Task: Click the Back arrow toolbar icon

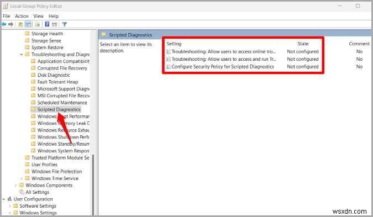Action: [x=3, y=24]
